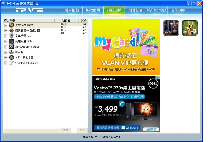This screenshot has width=215, height=142.
Task: Expand the 魔獸世界 WOW tree node
Action: (x=6, y=25)
